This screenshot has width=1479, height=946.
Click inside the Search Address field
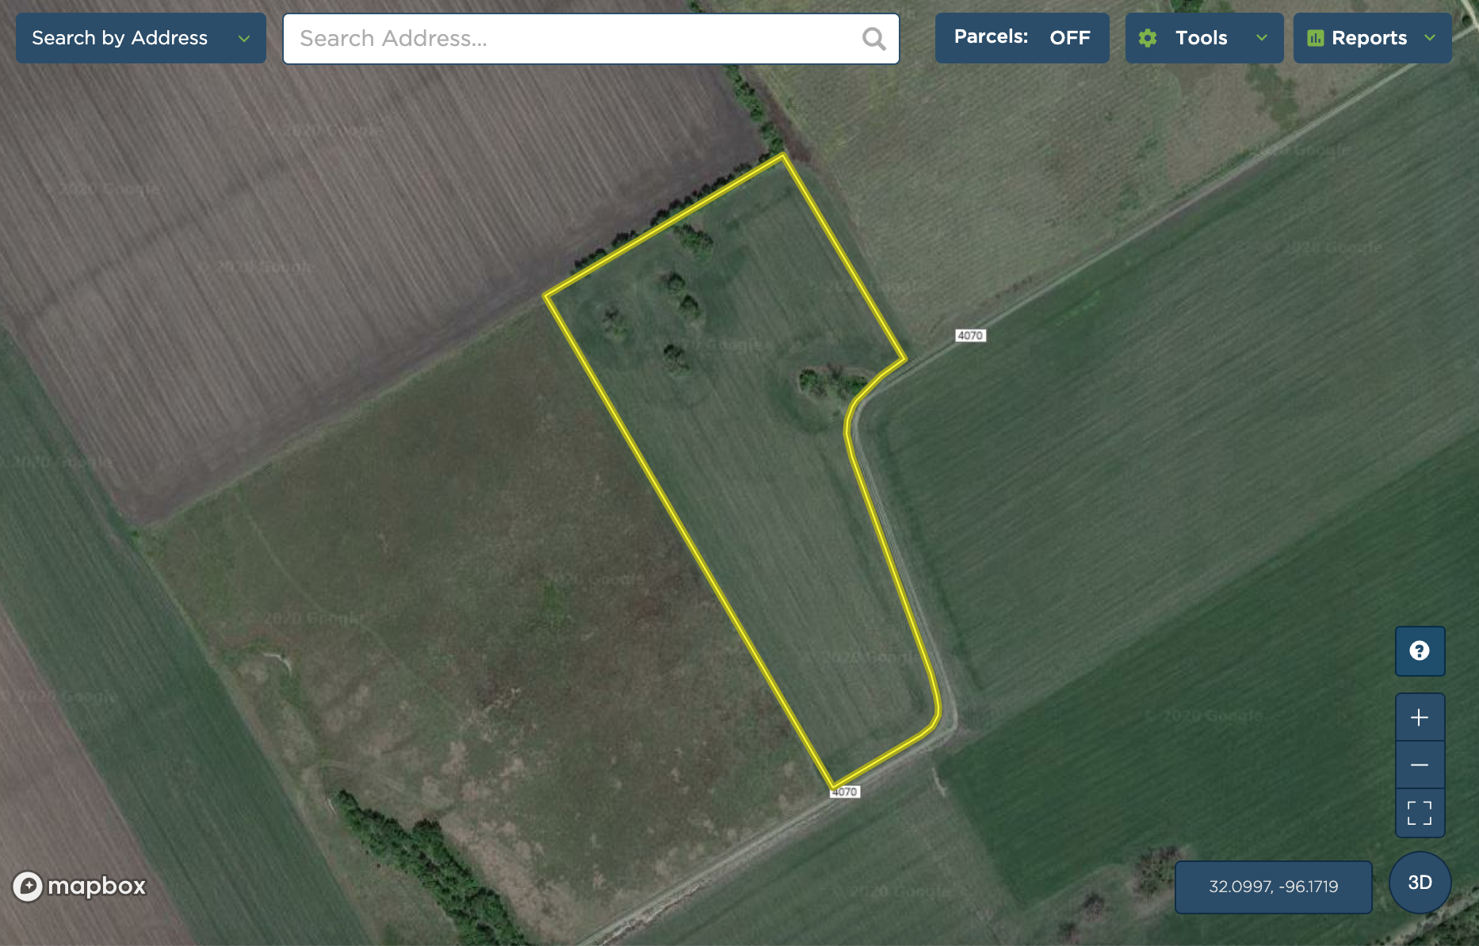tap(571, 39)
